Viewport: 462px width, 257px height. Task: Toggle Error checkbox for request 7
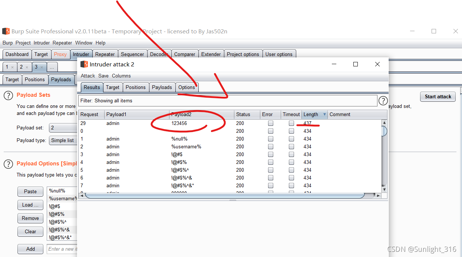point(271,185)
